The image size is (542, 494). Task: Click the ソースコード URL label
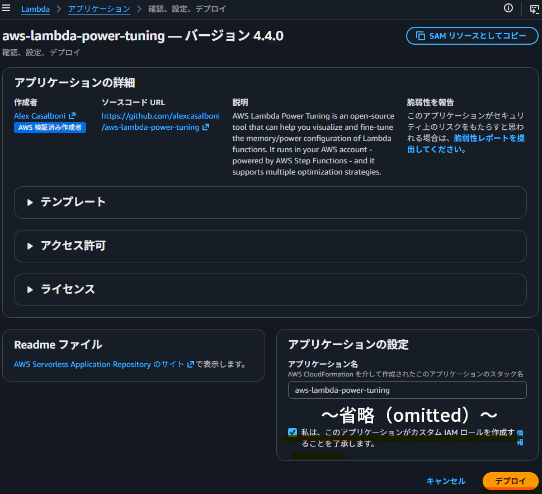[134, 102]
